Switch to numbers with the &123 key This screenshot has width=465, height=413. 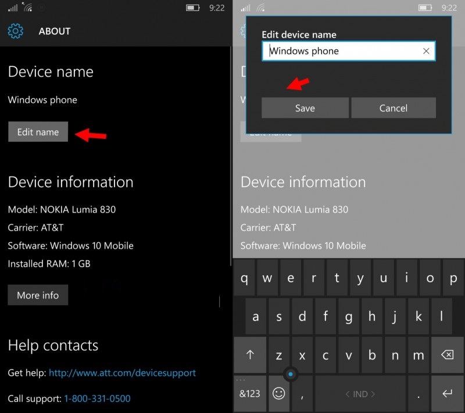point(249,393)
